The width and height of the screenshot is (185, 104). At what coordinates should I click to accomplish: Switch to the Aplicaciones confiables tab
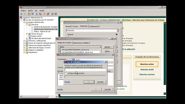click(x=81, y=43)
